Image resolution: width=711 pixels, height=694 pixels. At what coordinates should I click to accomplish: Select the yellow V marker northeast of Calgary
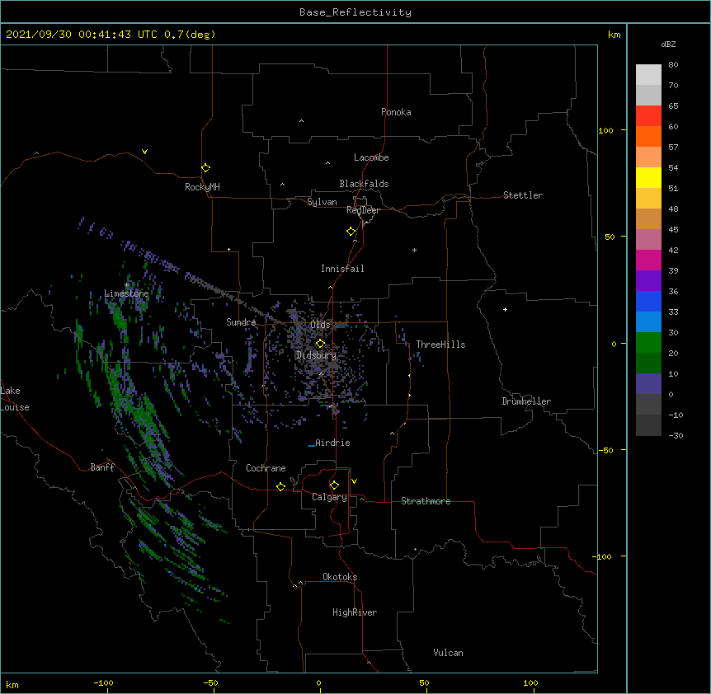coord(354,481)
